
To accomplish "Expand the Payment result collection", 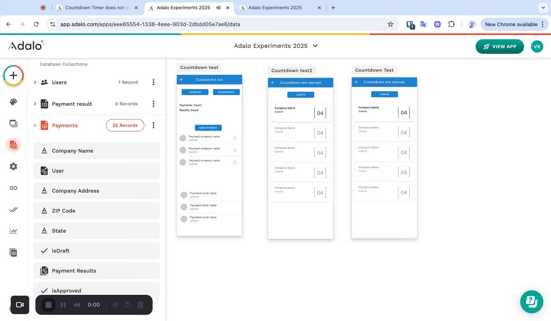I will pyautogui.click(x=35, y=104).
